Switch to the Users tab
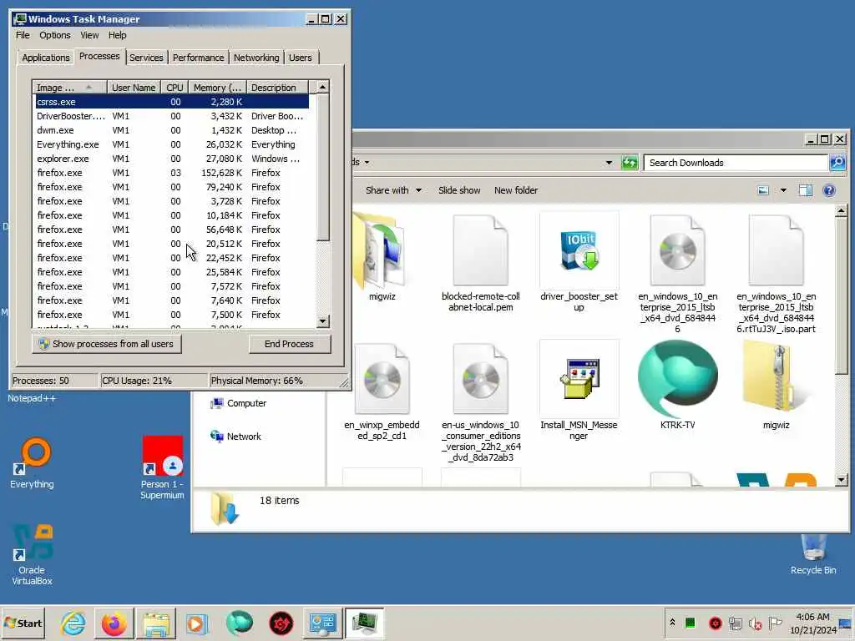Image resolution: width=855 pixels, height=641 pixels. [301, 58]
